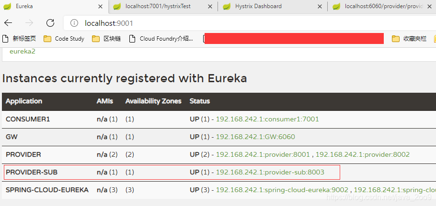Click the browser forward arrow
The image size is (436, 206).
[29, 23]
